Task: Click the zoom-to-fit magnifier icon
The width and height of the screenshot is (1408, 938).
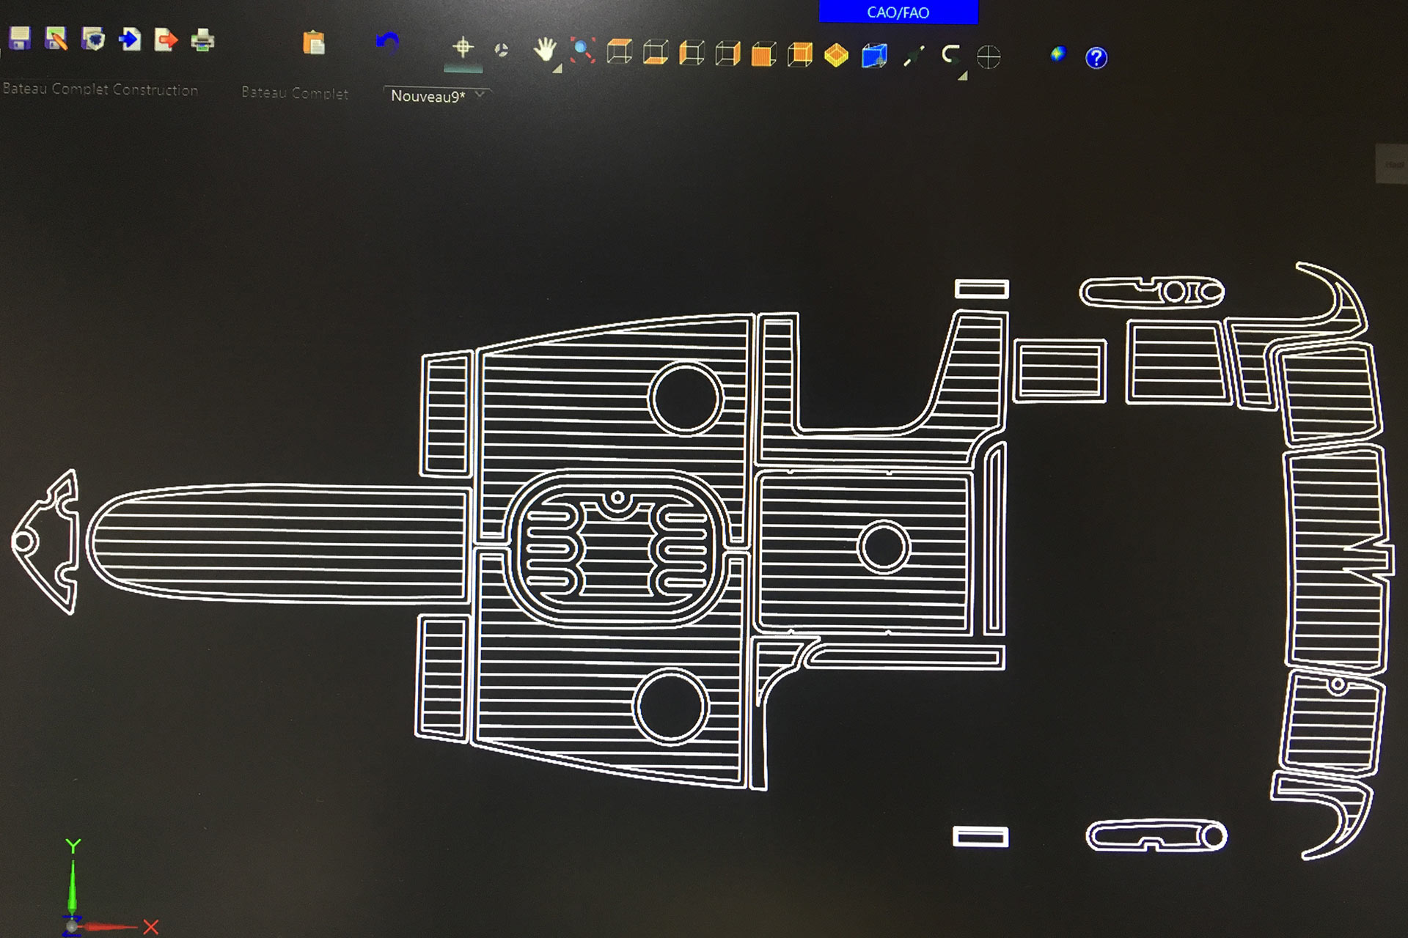Action: click(582, 51)
